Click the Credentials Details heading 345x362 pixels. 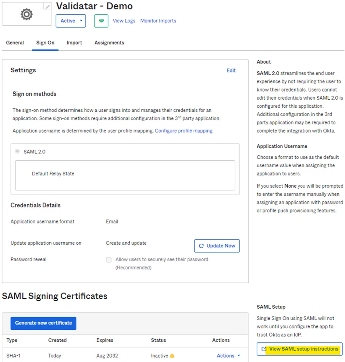(x=36, y=205)
